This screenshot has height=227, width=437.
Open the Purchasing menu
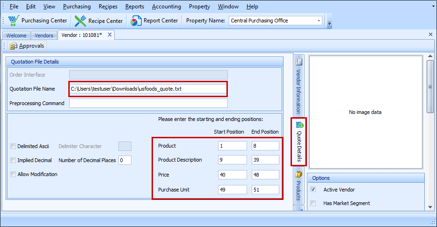point(77,7)
